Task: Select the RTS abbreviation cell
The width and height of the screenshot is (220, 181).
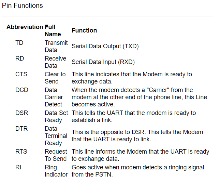Action: pos(21,151)
